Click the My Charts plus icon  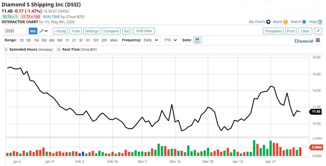coord(268,22)
